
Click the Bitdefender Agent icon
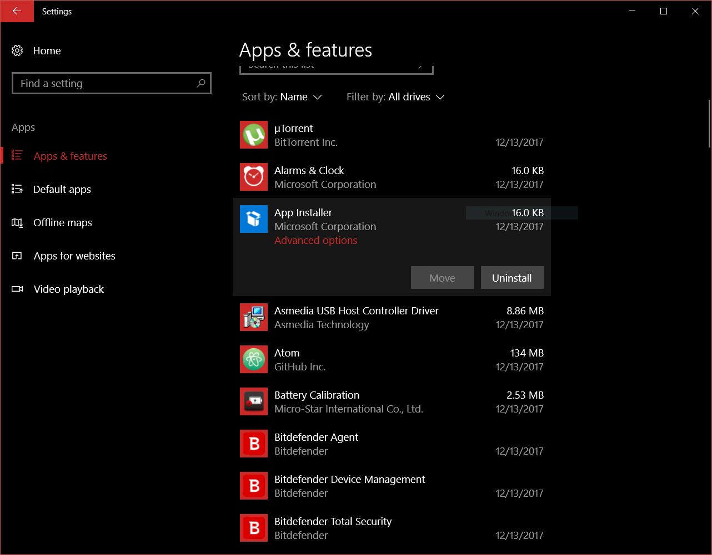pos(254,444)
